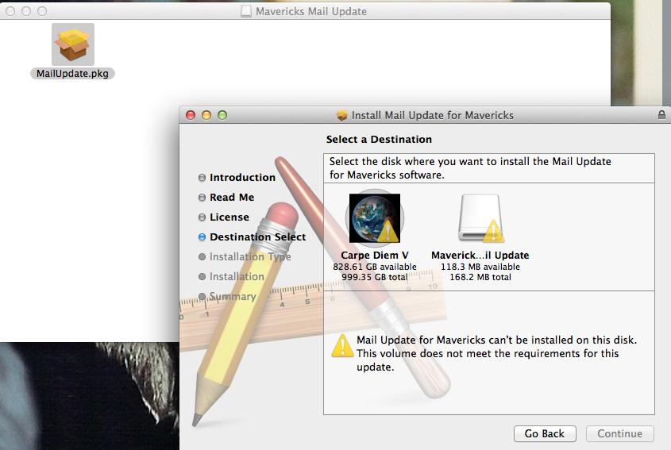Click the License step
Screen dimensions: 671x450
tap(224, 217)
